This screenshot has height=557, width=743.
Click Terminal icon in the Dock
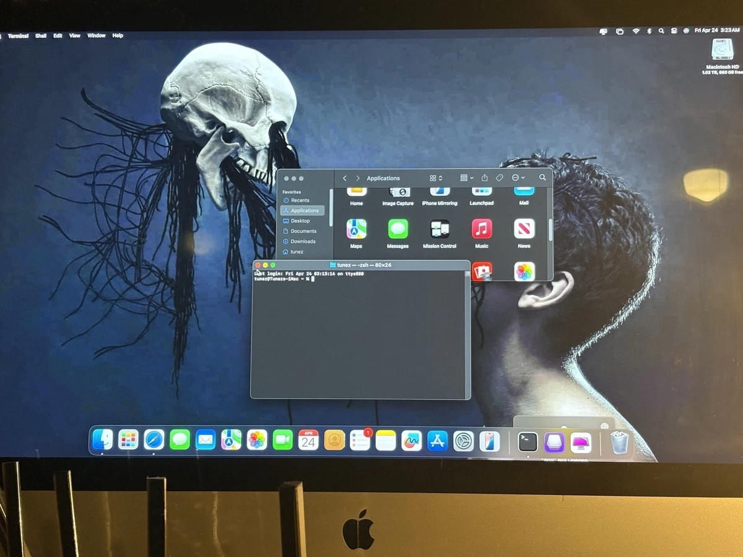pos(528,442)
